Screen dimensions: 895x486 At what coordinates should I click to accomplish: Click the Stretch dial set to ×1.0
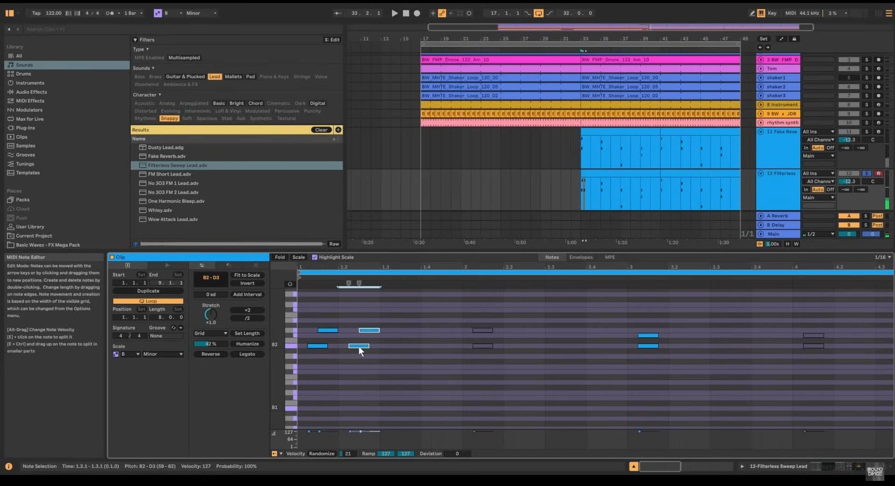[x=210, y=314]
